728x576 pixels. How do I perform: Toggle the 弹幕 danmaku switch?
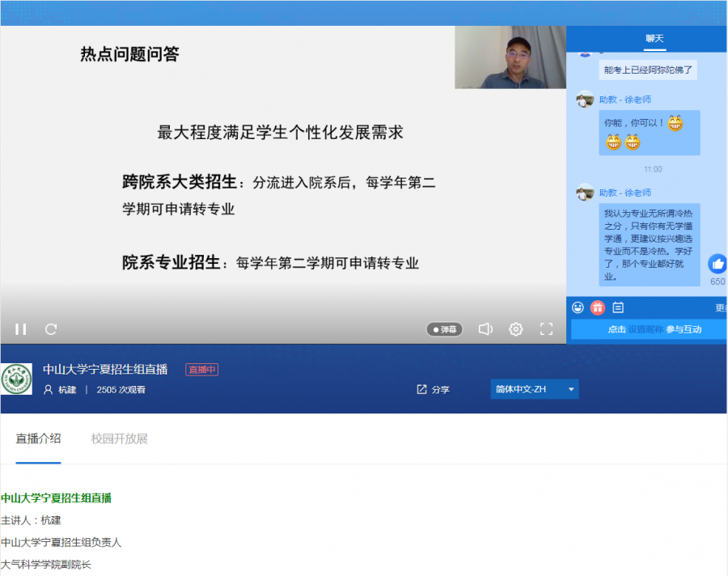point(445,329)
